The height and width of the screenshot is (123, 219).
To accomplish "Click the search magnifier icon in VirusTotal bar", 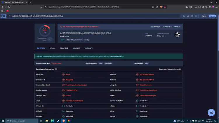I will point(10,16).
